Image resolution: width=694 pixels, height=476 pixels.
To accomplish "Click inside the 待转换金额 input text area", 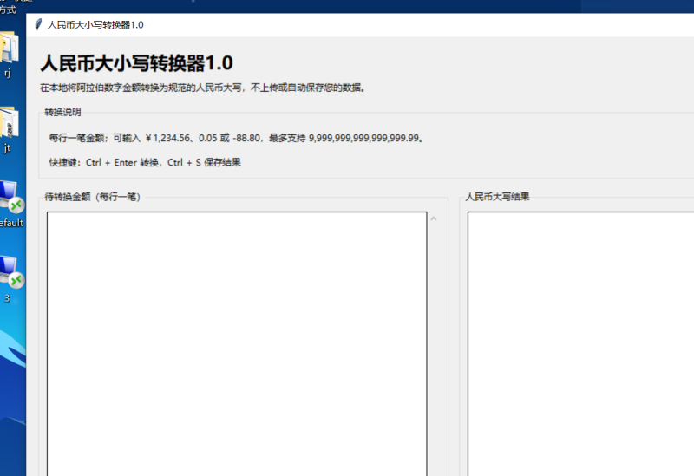I will coord(237,343).
